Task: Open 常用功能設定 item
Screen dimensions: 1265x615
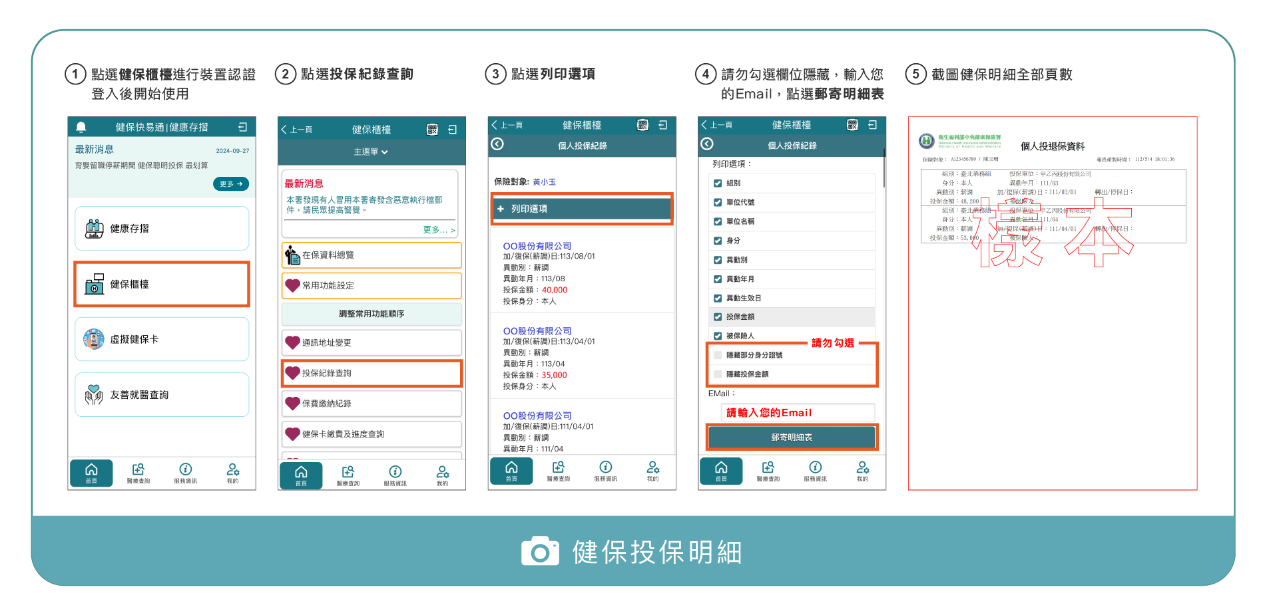Action: pyautogui.click(x=372, y=285)
